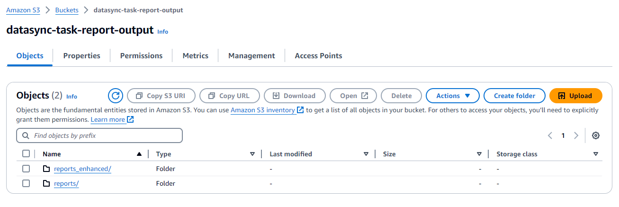Click the Last modified column header
Viewport: 619px width, 207px height.
291,154
